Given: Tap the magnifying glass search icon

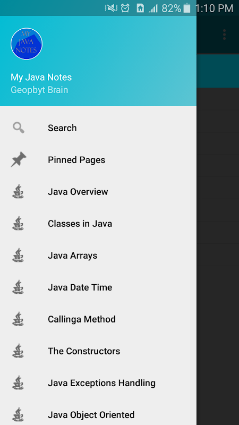Looking at the screenshot, I should pos(19,127).
